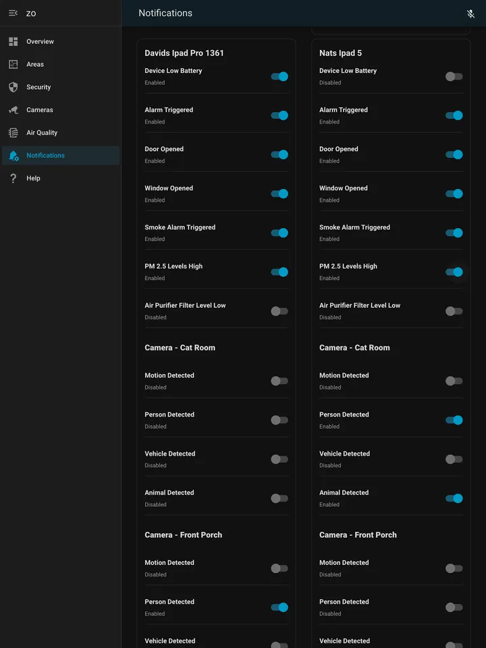Enable Air Purifier Filter Level Low, Davids Ipad

(279, 311)
